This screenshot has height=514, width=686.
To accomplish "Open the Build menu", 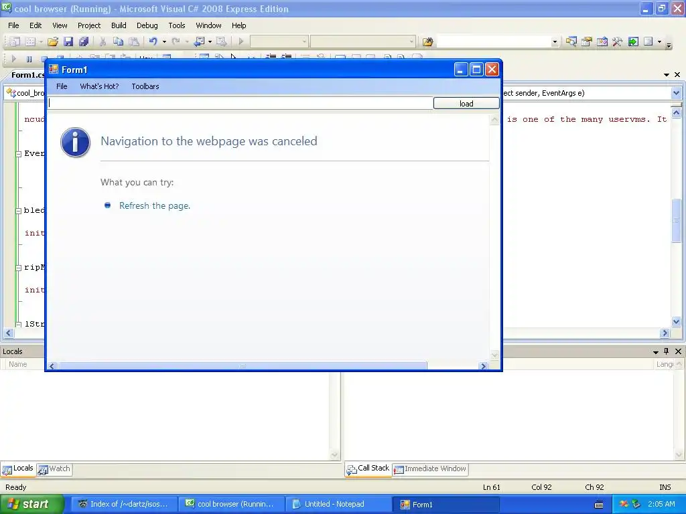I will [119, 25].
